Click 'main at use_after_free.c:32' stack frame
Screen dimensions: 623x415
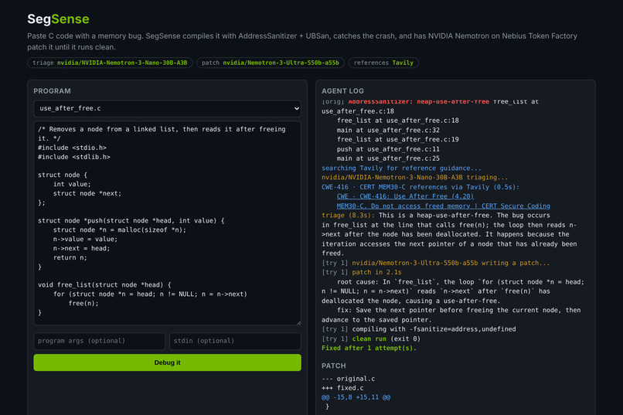pyautogui.click(x=388, y=131)
